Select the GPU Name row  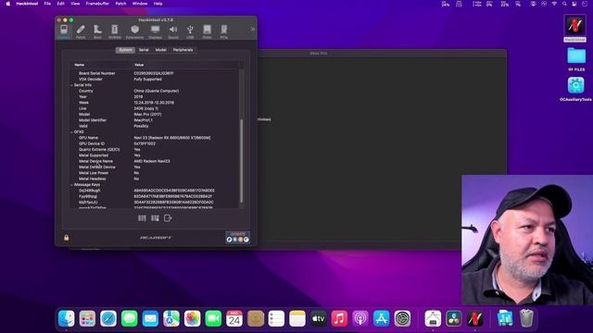(x=155, y=138)
